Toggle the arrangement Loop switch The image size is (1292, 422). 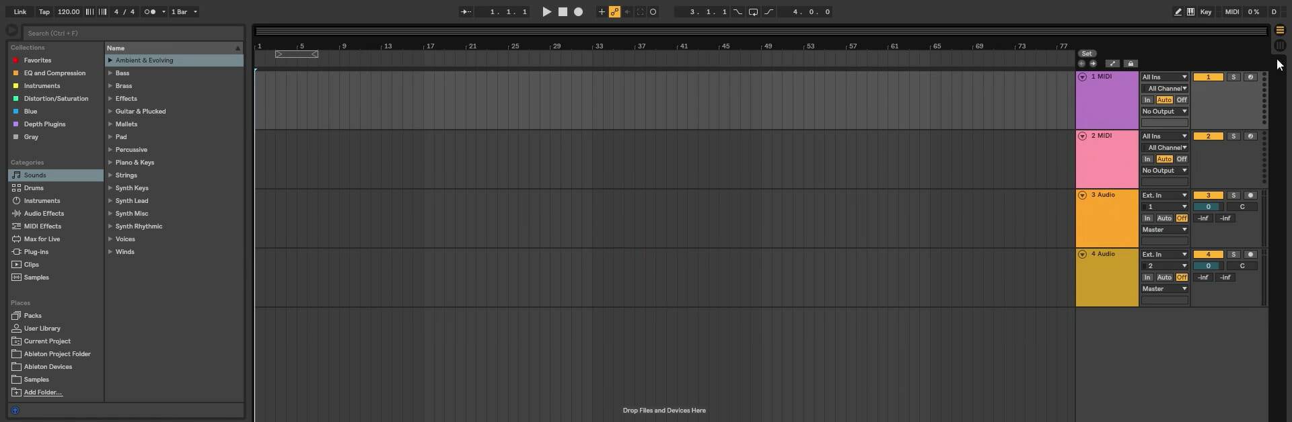[x=753, y=12]
